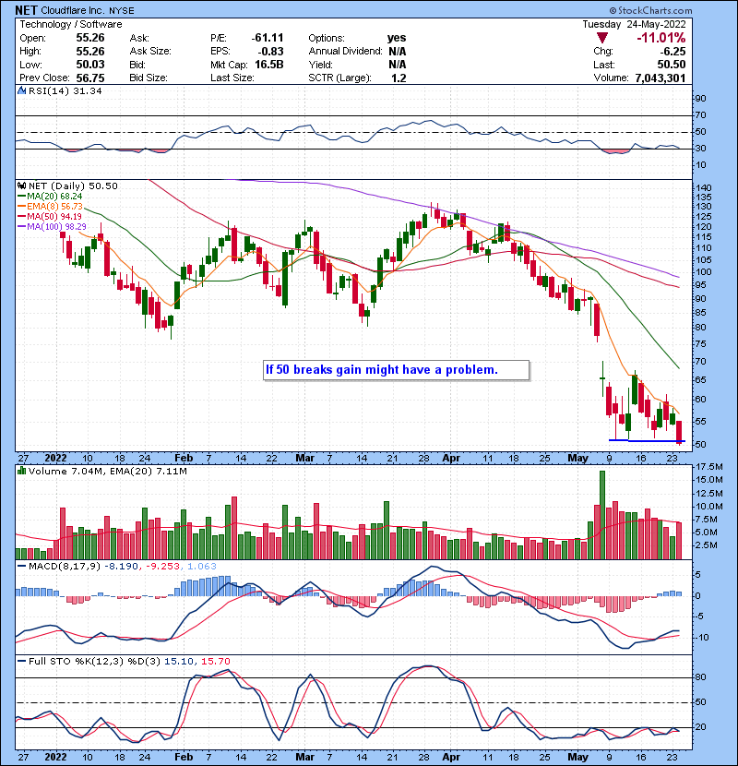Click the 90 label on the RSI axis
The height and width of the screenshot is (766, 738).
pos(701,99)
